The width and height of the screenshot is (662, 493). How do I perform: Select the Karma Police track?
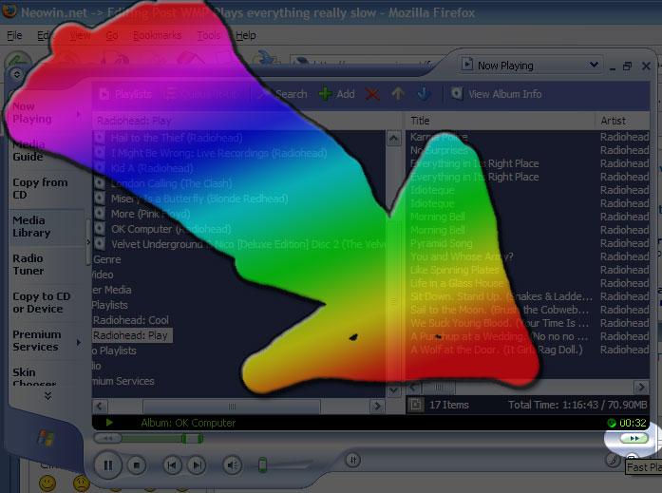[x=439, y=137]
